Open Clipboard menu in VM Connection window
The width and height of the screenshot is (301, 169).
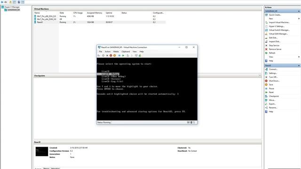(126, 52)
